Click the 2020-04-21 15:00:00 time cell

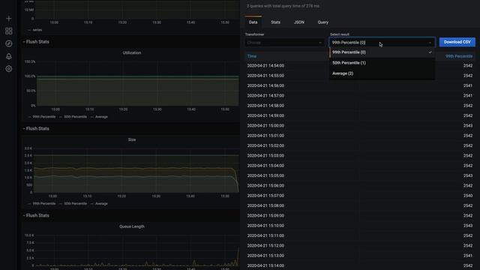tap(265, 125)
